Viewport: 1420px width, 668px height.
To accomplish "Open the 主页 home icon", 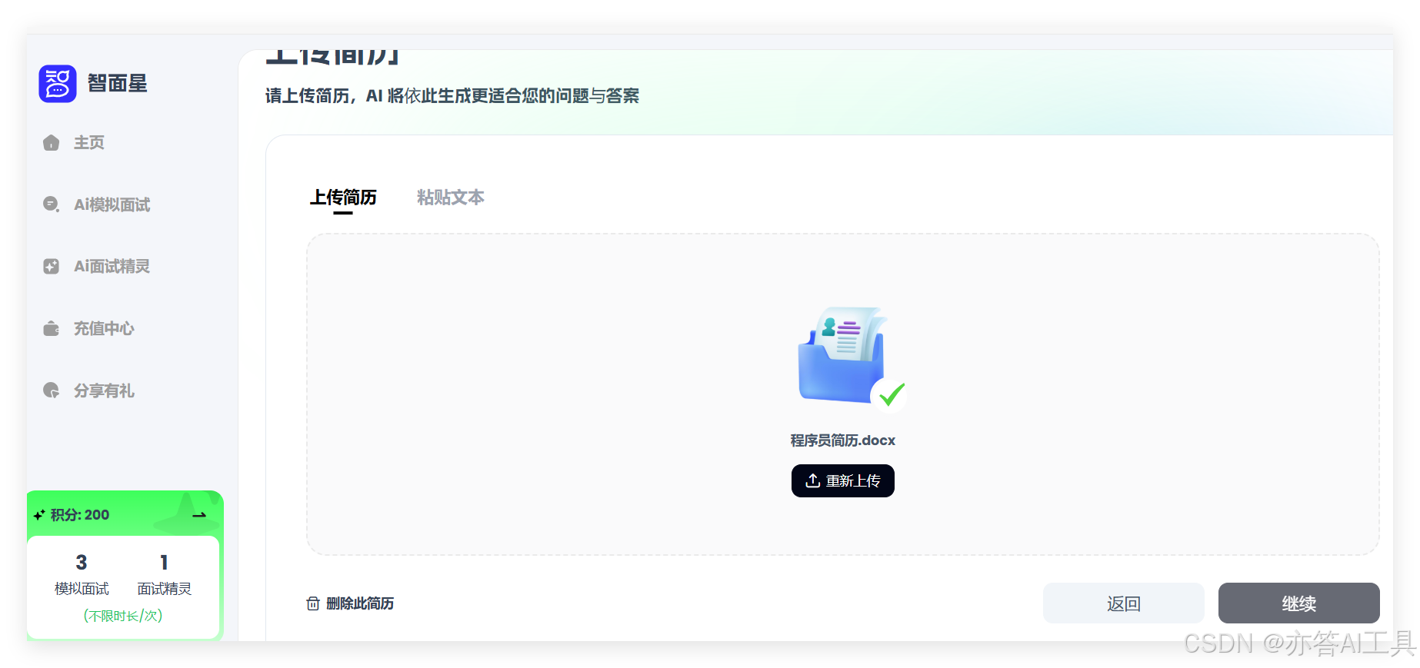I will coord(52,143).
